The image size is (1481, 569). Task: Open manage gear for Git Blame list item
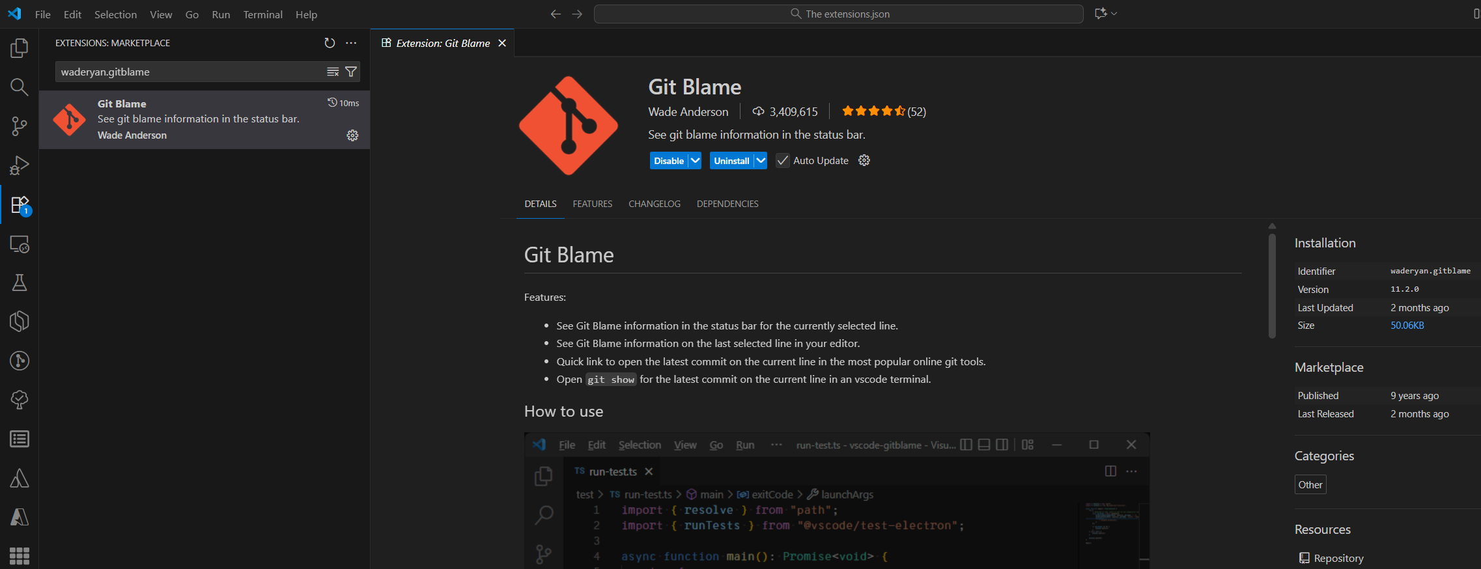(352, 135)
